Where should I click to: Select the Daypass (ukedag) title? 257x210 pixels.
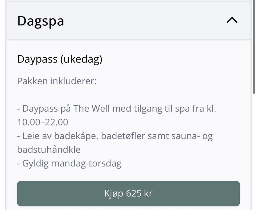pyautogui.click(x=59, y=59)
